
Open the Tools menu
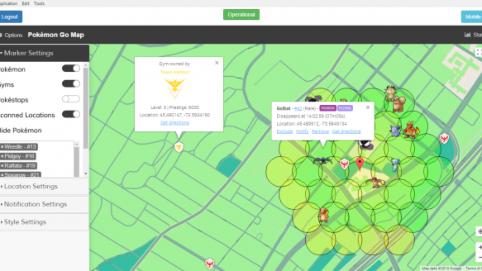[x=39, y=4]
